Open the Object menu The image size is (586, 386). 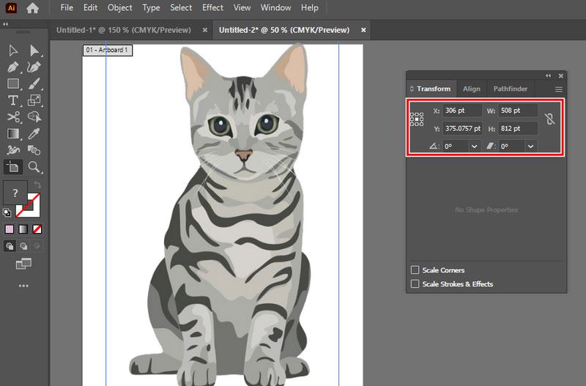click(119, 7)
